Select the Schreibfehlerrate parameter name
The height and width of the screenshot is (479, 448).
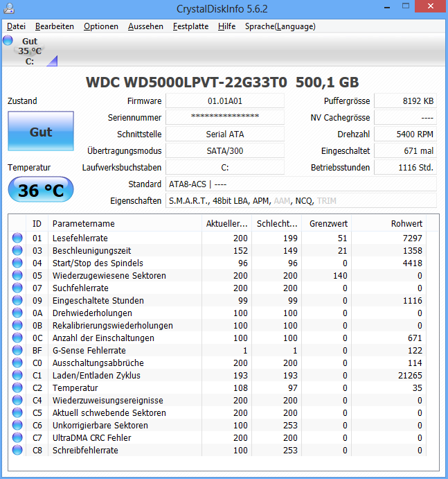tap(85, 451)
